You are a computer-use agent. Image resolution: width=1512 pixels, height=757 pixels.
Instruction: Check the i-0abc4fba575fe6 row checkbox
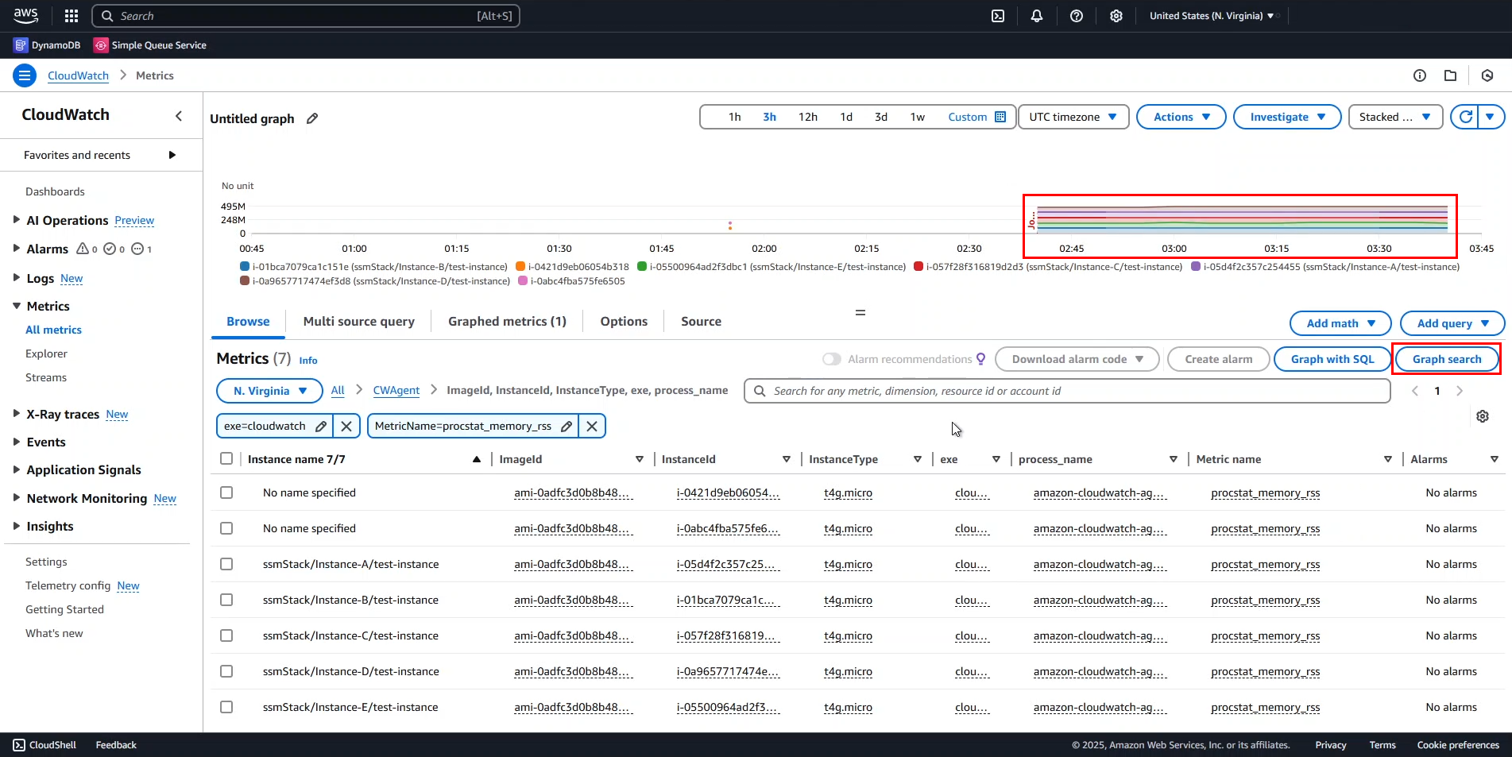point(226,528)
